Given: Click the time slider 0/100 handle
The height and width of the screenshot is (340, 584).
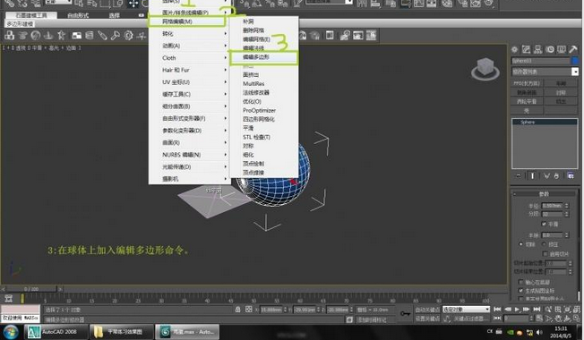Looking at the screenshot, I should 31,289.
